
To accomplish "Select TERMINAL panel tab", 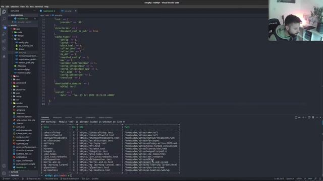I will [x=45, y=118].
